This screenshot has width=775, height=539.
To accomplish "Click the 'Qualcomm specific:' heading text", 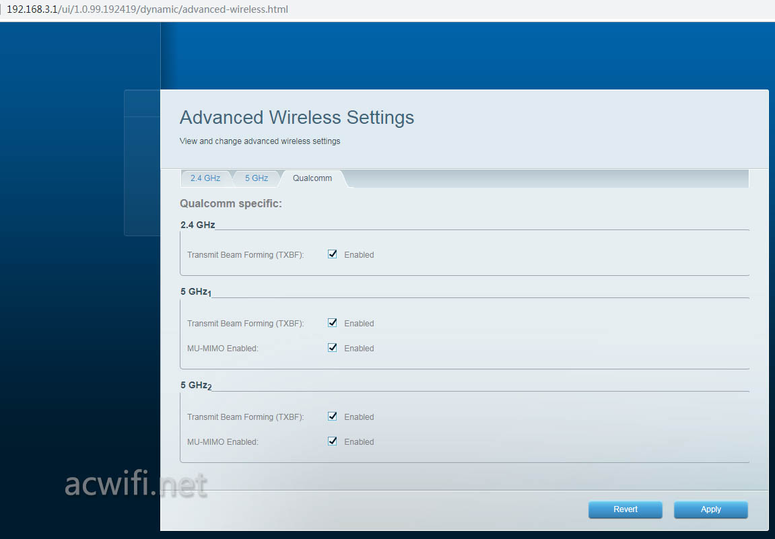I will (x=231, y=203).
